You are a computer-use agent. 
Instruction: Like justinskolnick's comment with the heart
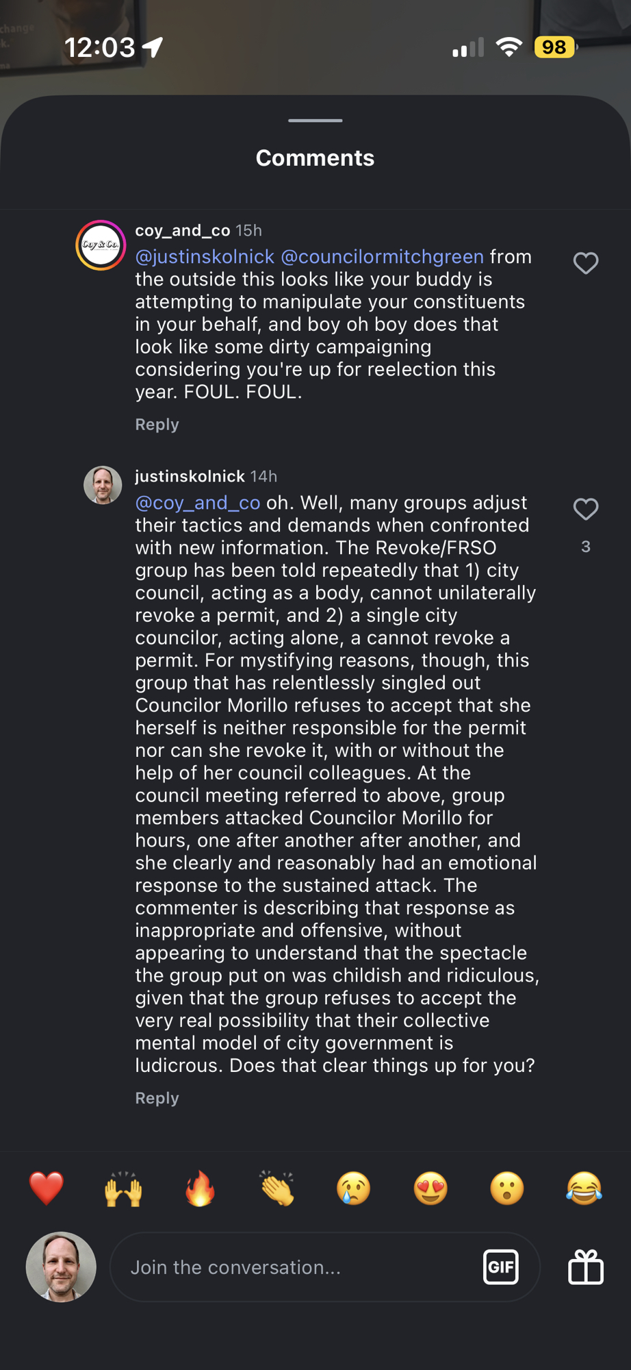pyautogui.click(x=585, y=509)
